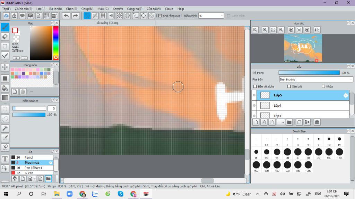Image resolution: width=355 pixels, height=199 pixels.
Task: Add new layer folder
Action: (289, 122)
